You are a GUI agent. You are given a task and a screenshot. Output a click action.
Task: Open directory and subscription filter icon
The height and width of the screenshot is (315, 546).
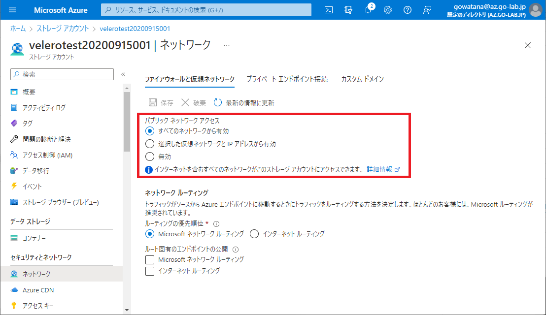click(x=348, y=10)
